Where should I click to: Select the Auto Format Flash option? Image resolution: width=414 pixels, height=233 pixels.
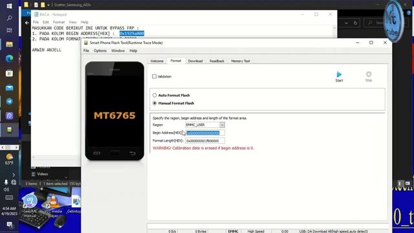click(x=155, y=95)
